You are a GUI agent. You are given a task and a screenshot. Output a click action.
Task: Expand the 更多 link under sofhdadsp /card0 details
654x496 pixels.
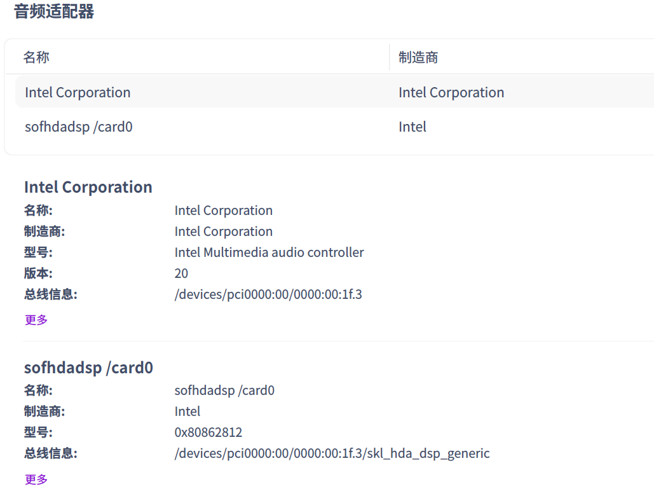point(36,479)
